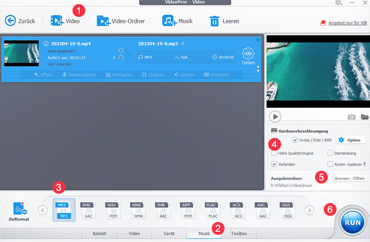Switch to the Beliebt tab

tap(99, 233)
